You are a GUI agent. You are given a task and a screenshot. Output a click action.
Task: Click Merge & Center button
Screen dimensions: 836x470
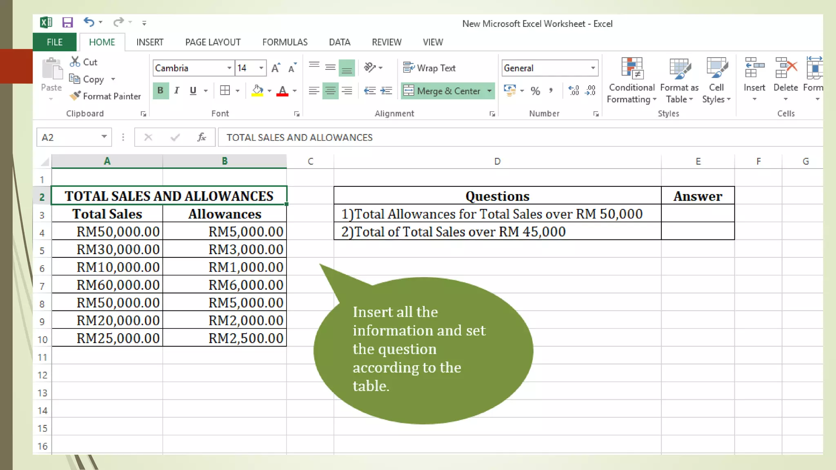point(442,91)
